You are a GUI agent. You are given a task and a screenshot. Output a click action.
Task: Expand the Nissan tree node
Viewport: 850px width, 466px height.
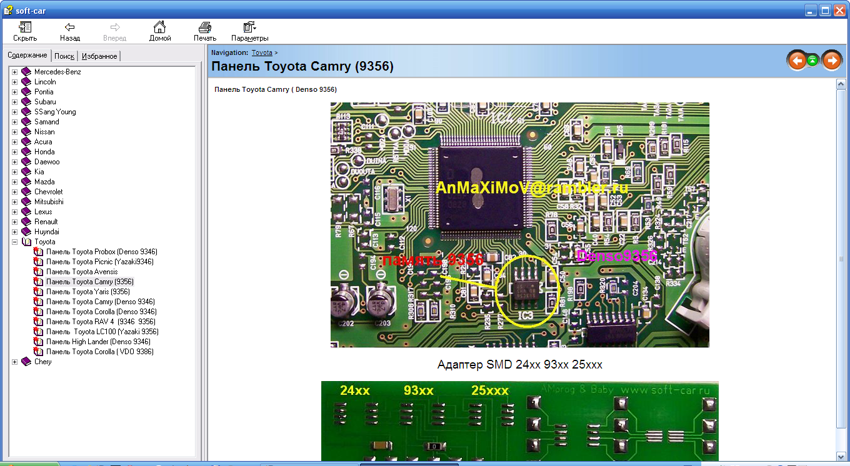click(x=14, y=132)
